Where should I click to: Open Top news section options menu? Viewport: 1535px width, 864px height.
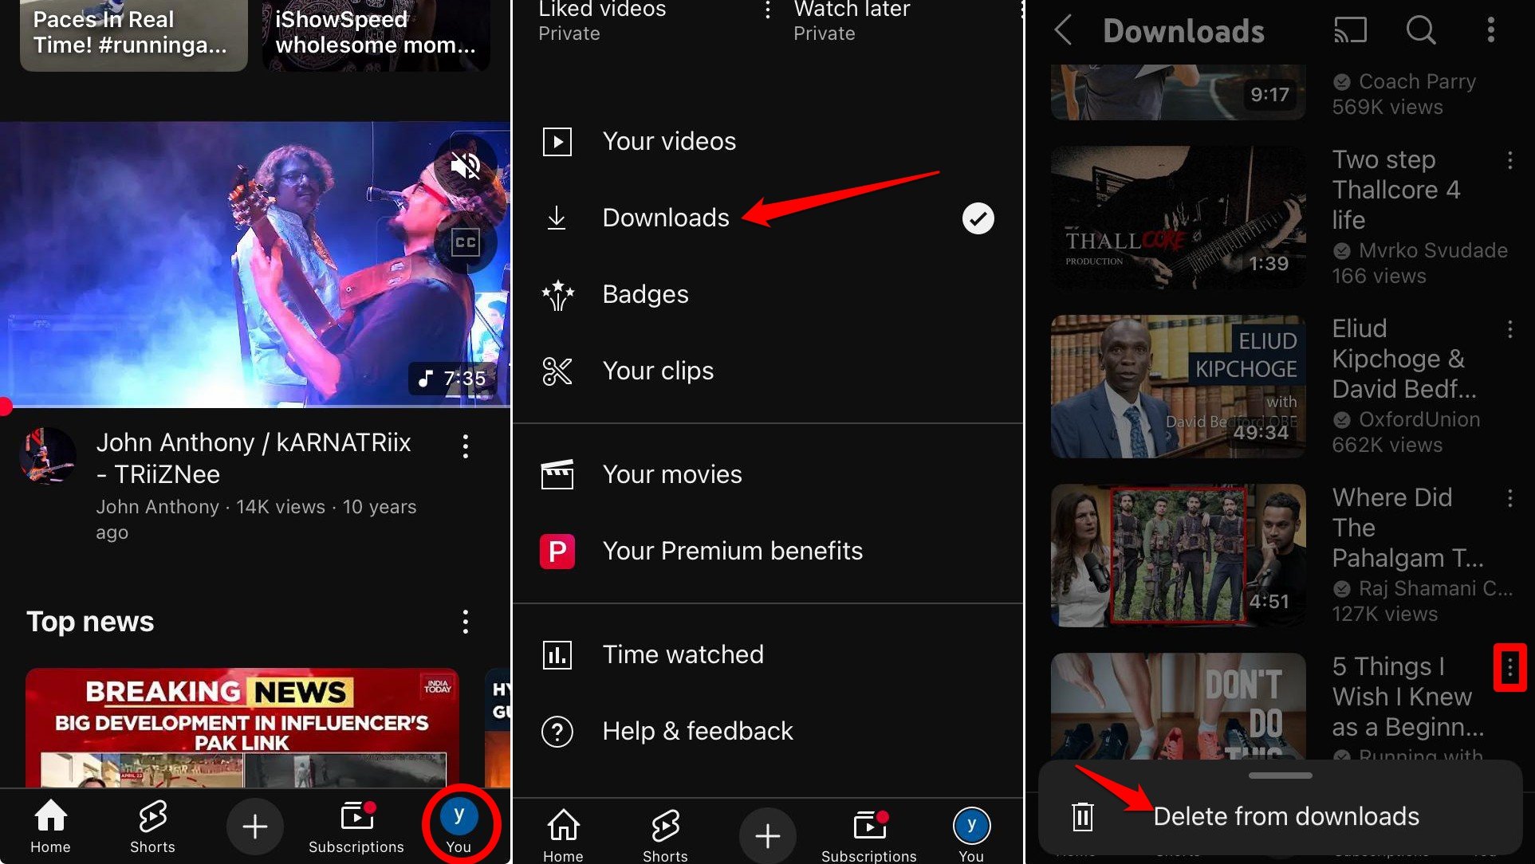pyautogui.click(x=466, y=622)
